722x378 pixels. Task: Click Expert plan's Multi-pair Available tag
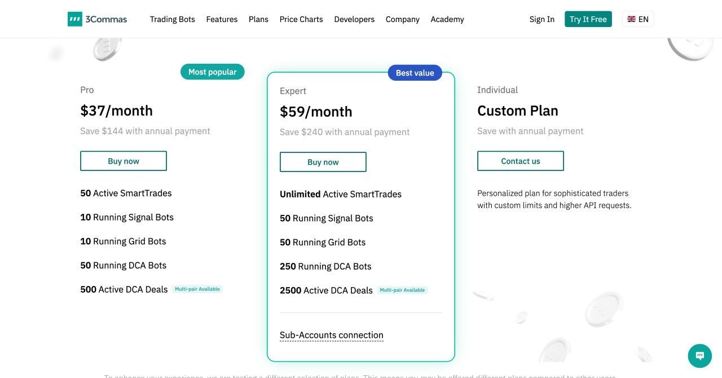click(x=402, y=291)
